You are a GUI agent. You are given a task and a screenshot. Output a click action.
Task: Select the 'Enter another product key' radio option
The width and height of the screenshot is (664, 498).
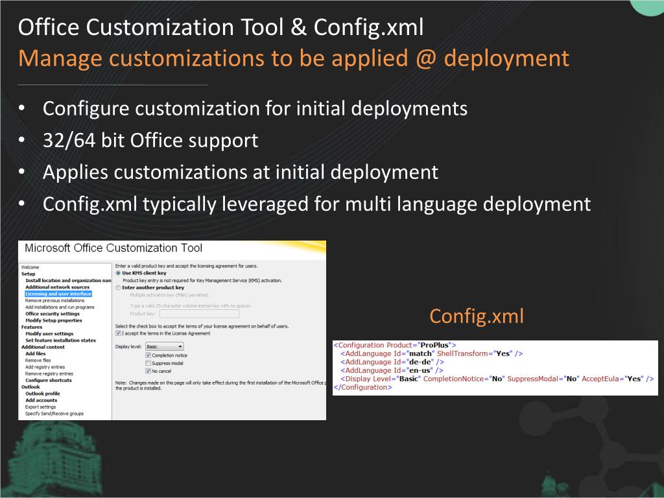(118, 287)
